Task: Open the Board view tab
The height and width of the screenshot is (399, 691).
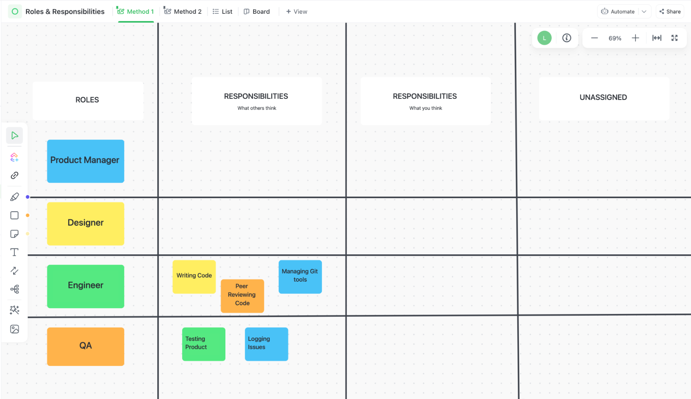Action: tap(257, 11)
